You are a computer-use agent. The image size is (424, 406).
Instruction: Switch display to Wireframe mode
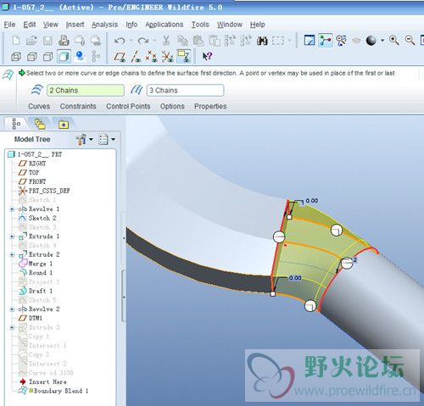pos(16,57)
